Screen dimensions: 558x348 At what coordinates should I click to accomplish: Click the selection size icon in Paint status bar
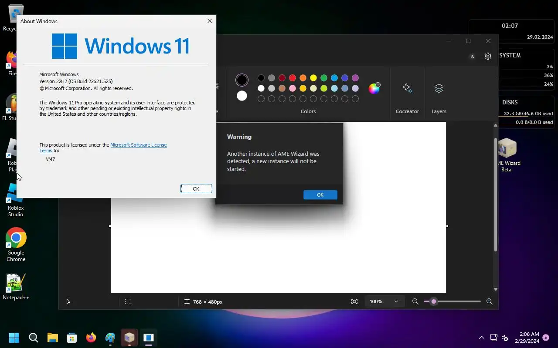[x=128, y=301]
